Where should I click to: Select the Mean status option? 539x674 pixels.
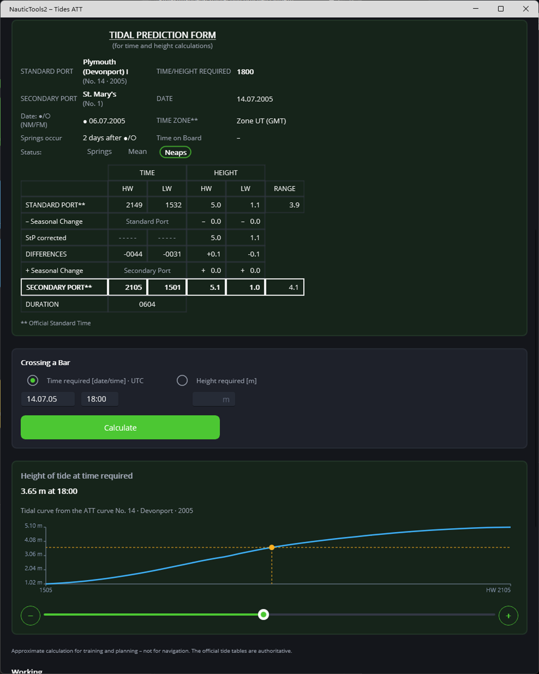[x=137, y=151]
